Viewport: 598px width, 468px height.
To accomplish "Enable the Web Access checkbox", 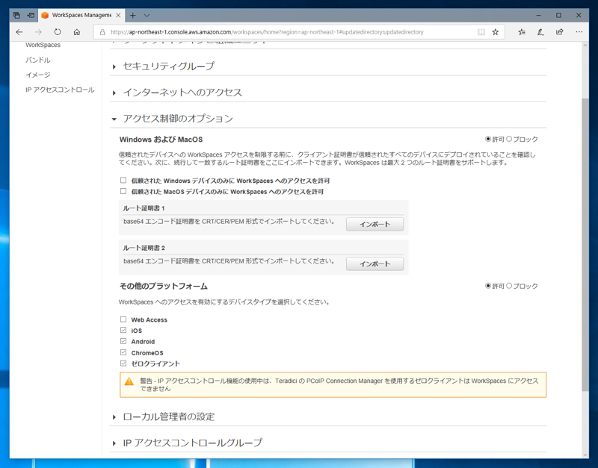I will click(123, 319).
